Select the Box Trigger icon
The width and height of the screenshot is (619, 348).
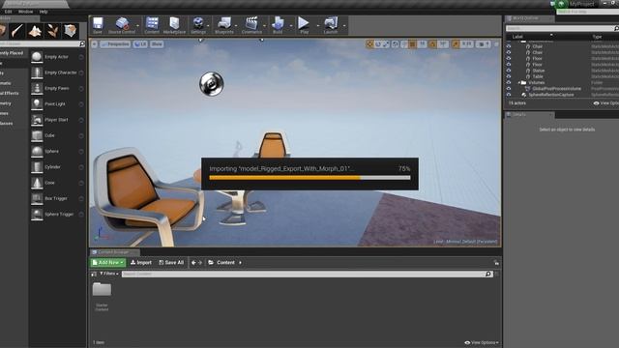coord(37,198)
